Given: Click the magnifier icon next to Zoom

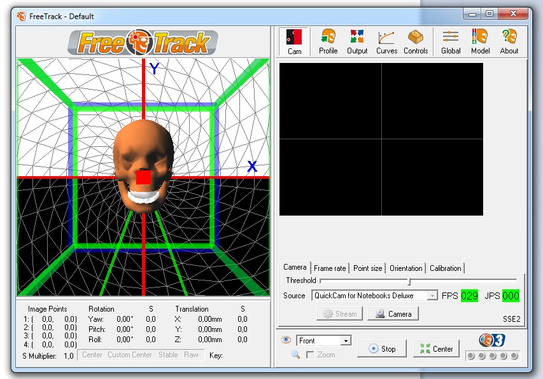Looking at the screenshot, I should pos(295,354).
